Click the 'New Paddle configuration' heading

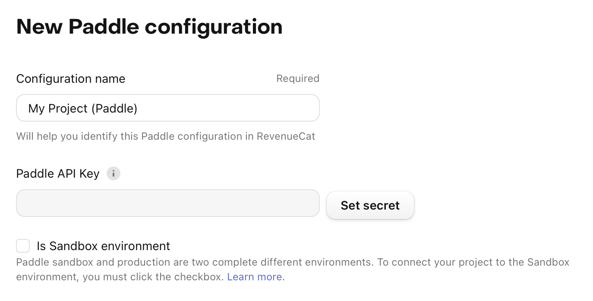[x=149, y=27]
